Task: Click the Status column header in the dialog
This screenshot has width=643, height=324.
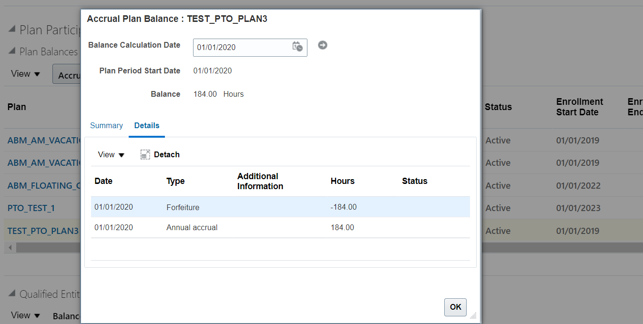Action: tap(415, 181)
